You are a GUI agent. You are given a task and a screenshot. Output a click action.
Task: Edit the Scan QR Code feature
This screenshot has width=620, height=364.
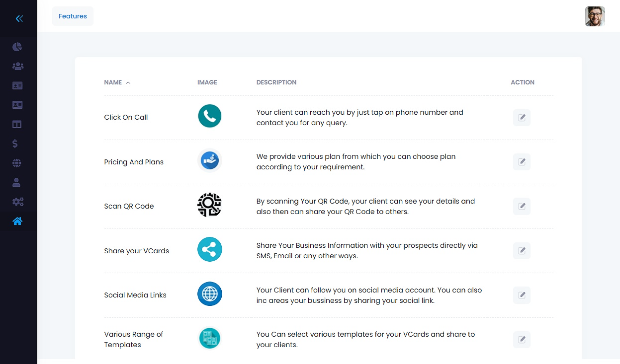click(522, 206)
